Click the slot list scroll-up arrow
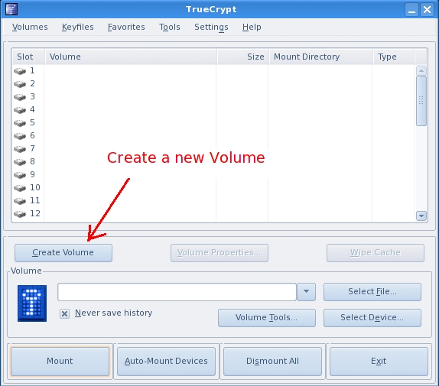This screenshot has width=439, height=386. 421,71
